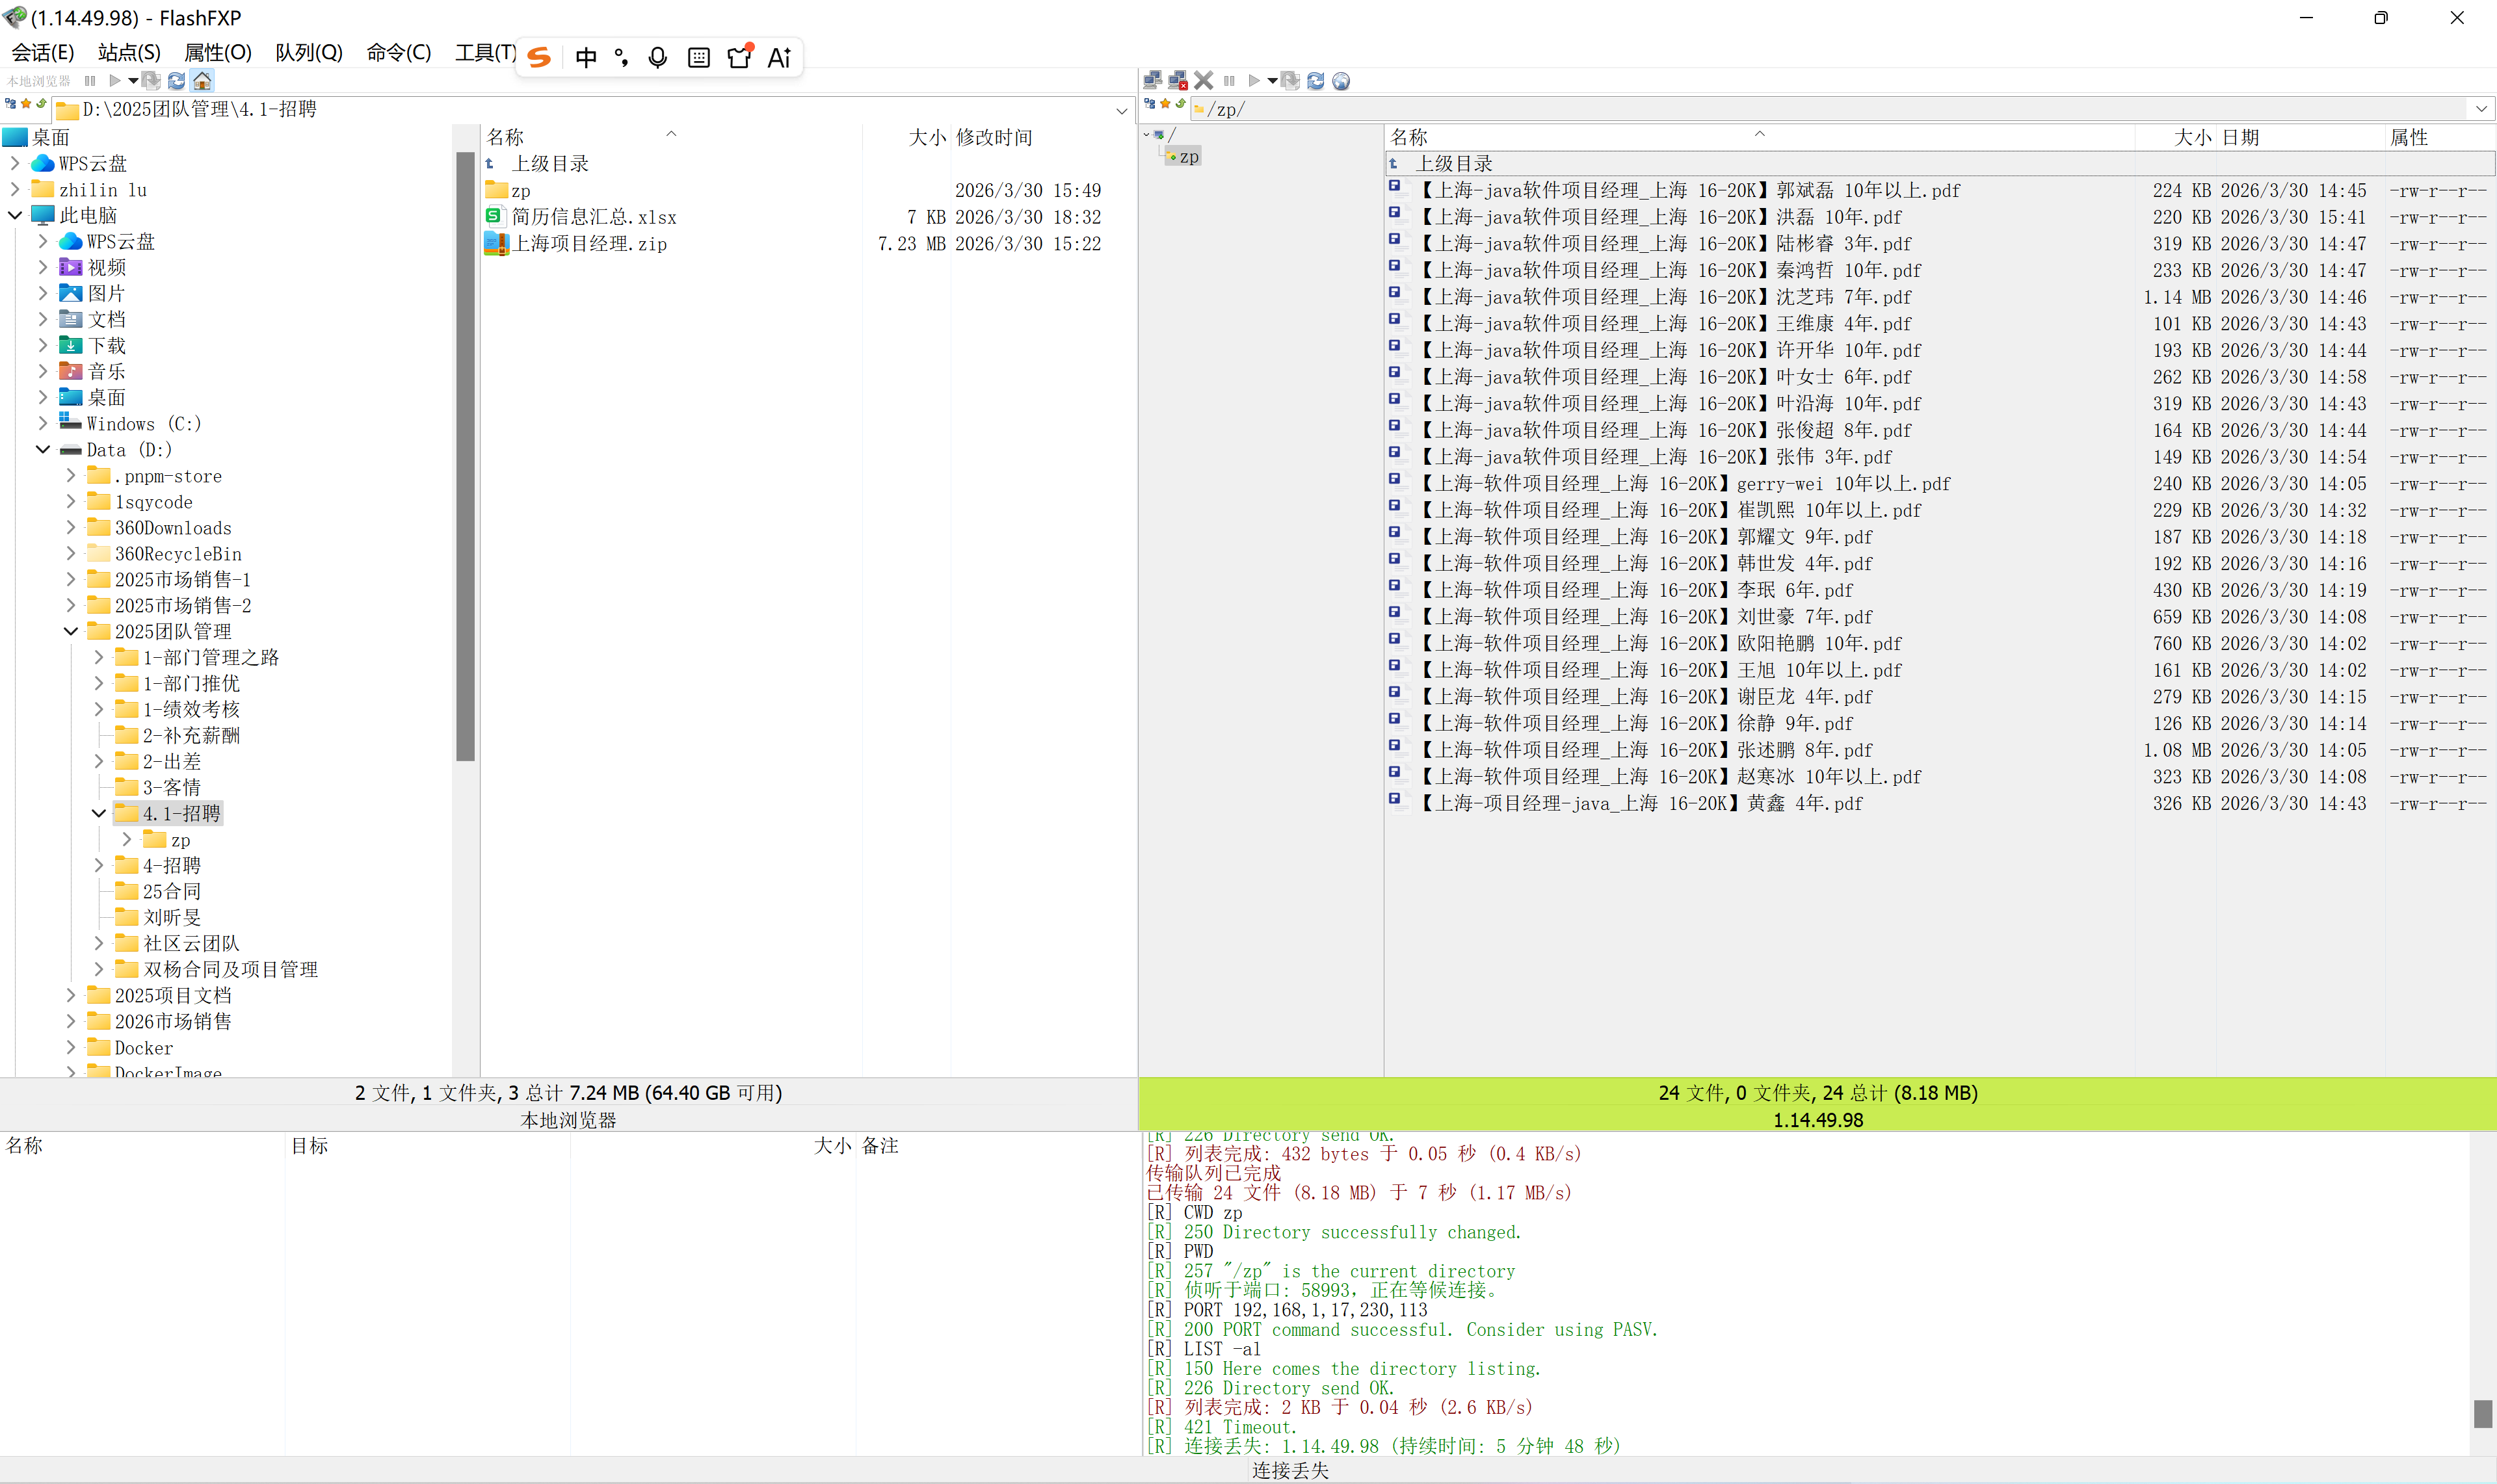Click the globe switch-to-local-browser icon
This screenshot has width=2497, height=1484.
[x=1341, y=80]
